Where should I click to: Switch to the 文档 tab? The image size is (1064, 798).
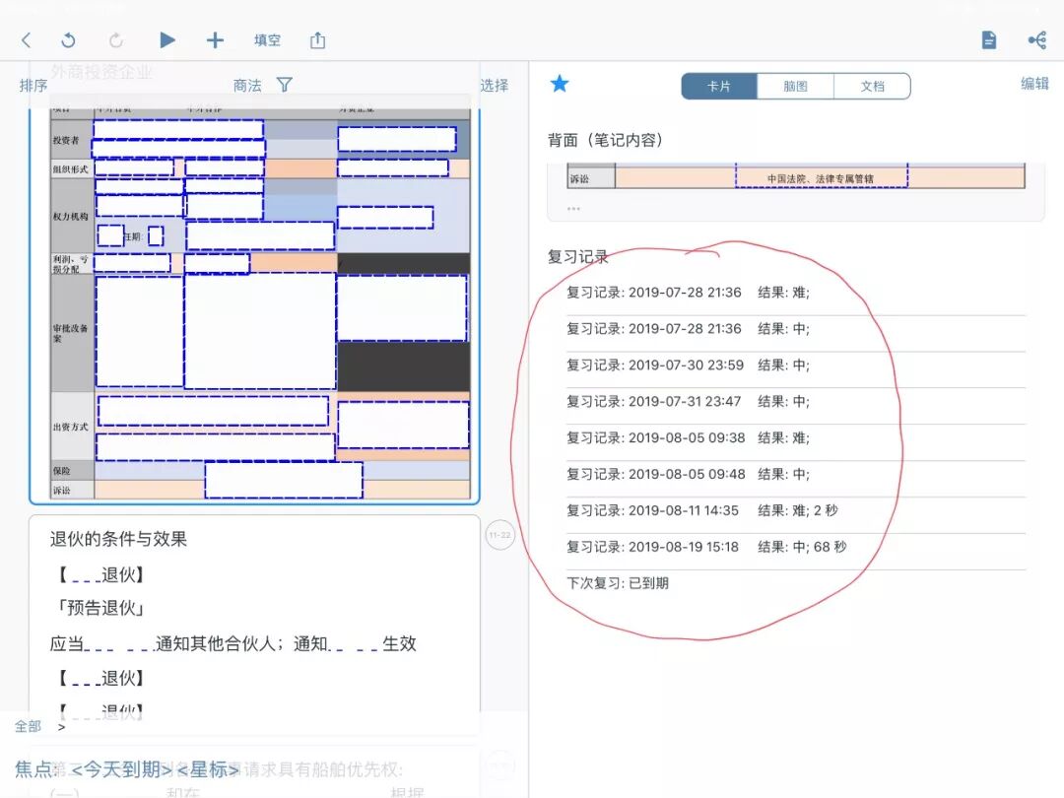click(x=872, y=86)
